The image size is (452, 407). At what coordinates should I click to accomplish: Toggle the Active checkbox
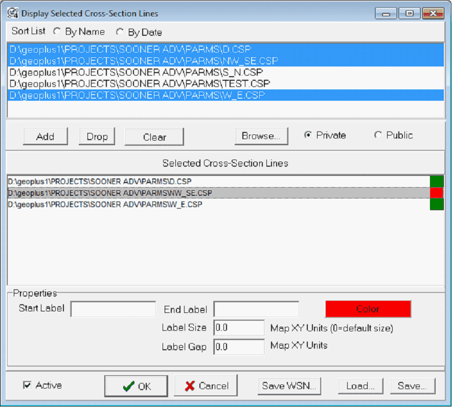pyautogui.click(x=27, y=386)
